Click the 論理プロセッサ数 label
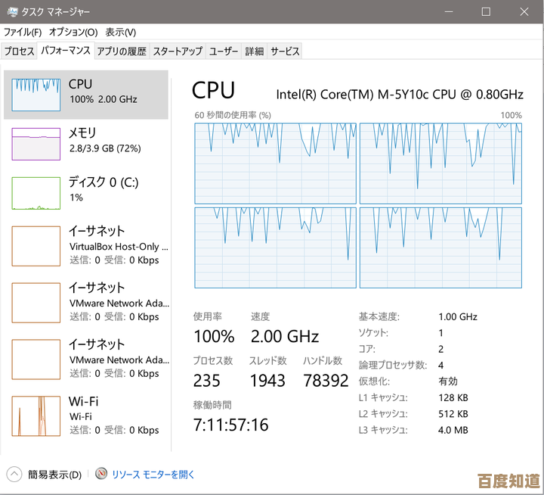The width and height of the screenshot is (544, 495). tap(393, 365)
